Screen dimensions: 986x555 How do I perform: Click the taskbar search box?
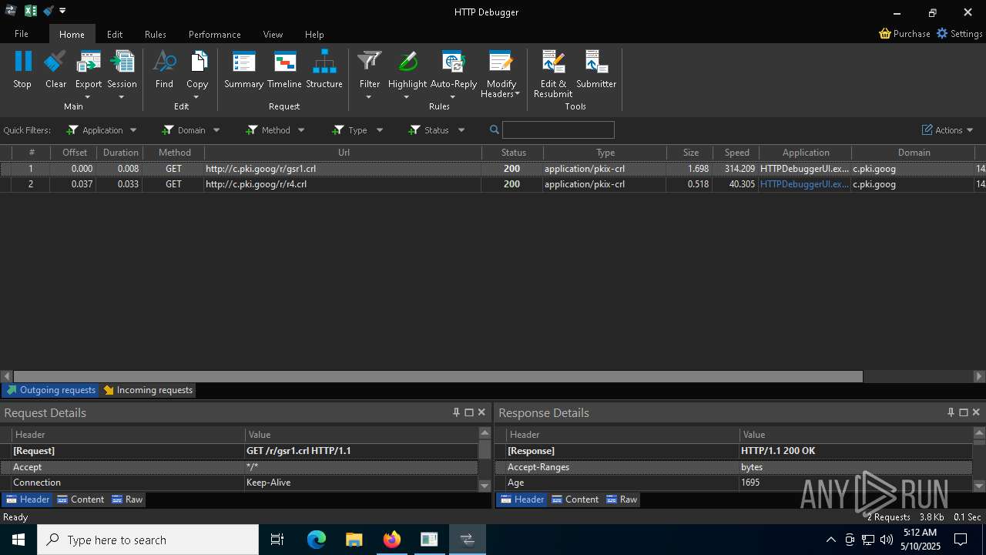(x=148, y=540)
